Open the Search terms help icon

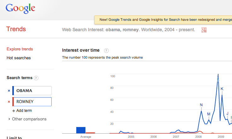tap(36, 78)
